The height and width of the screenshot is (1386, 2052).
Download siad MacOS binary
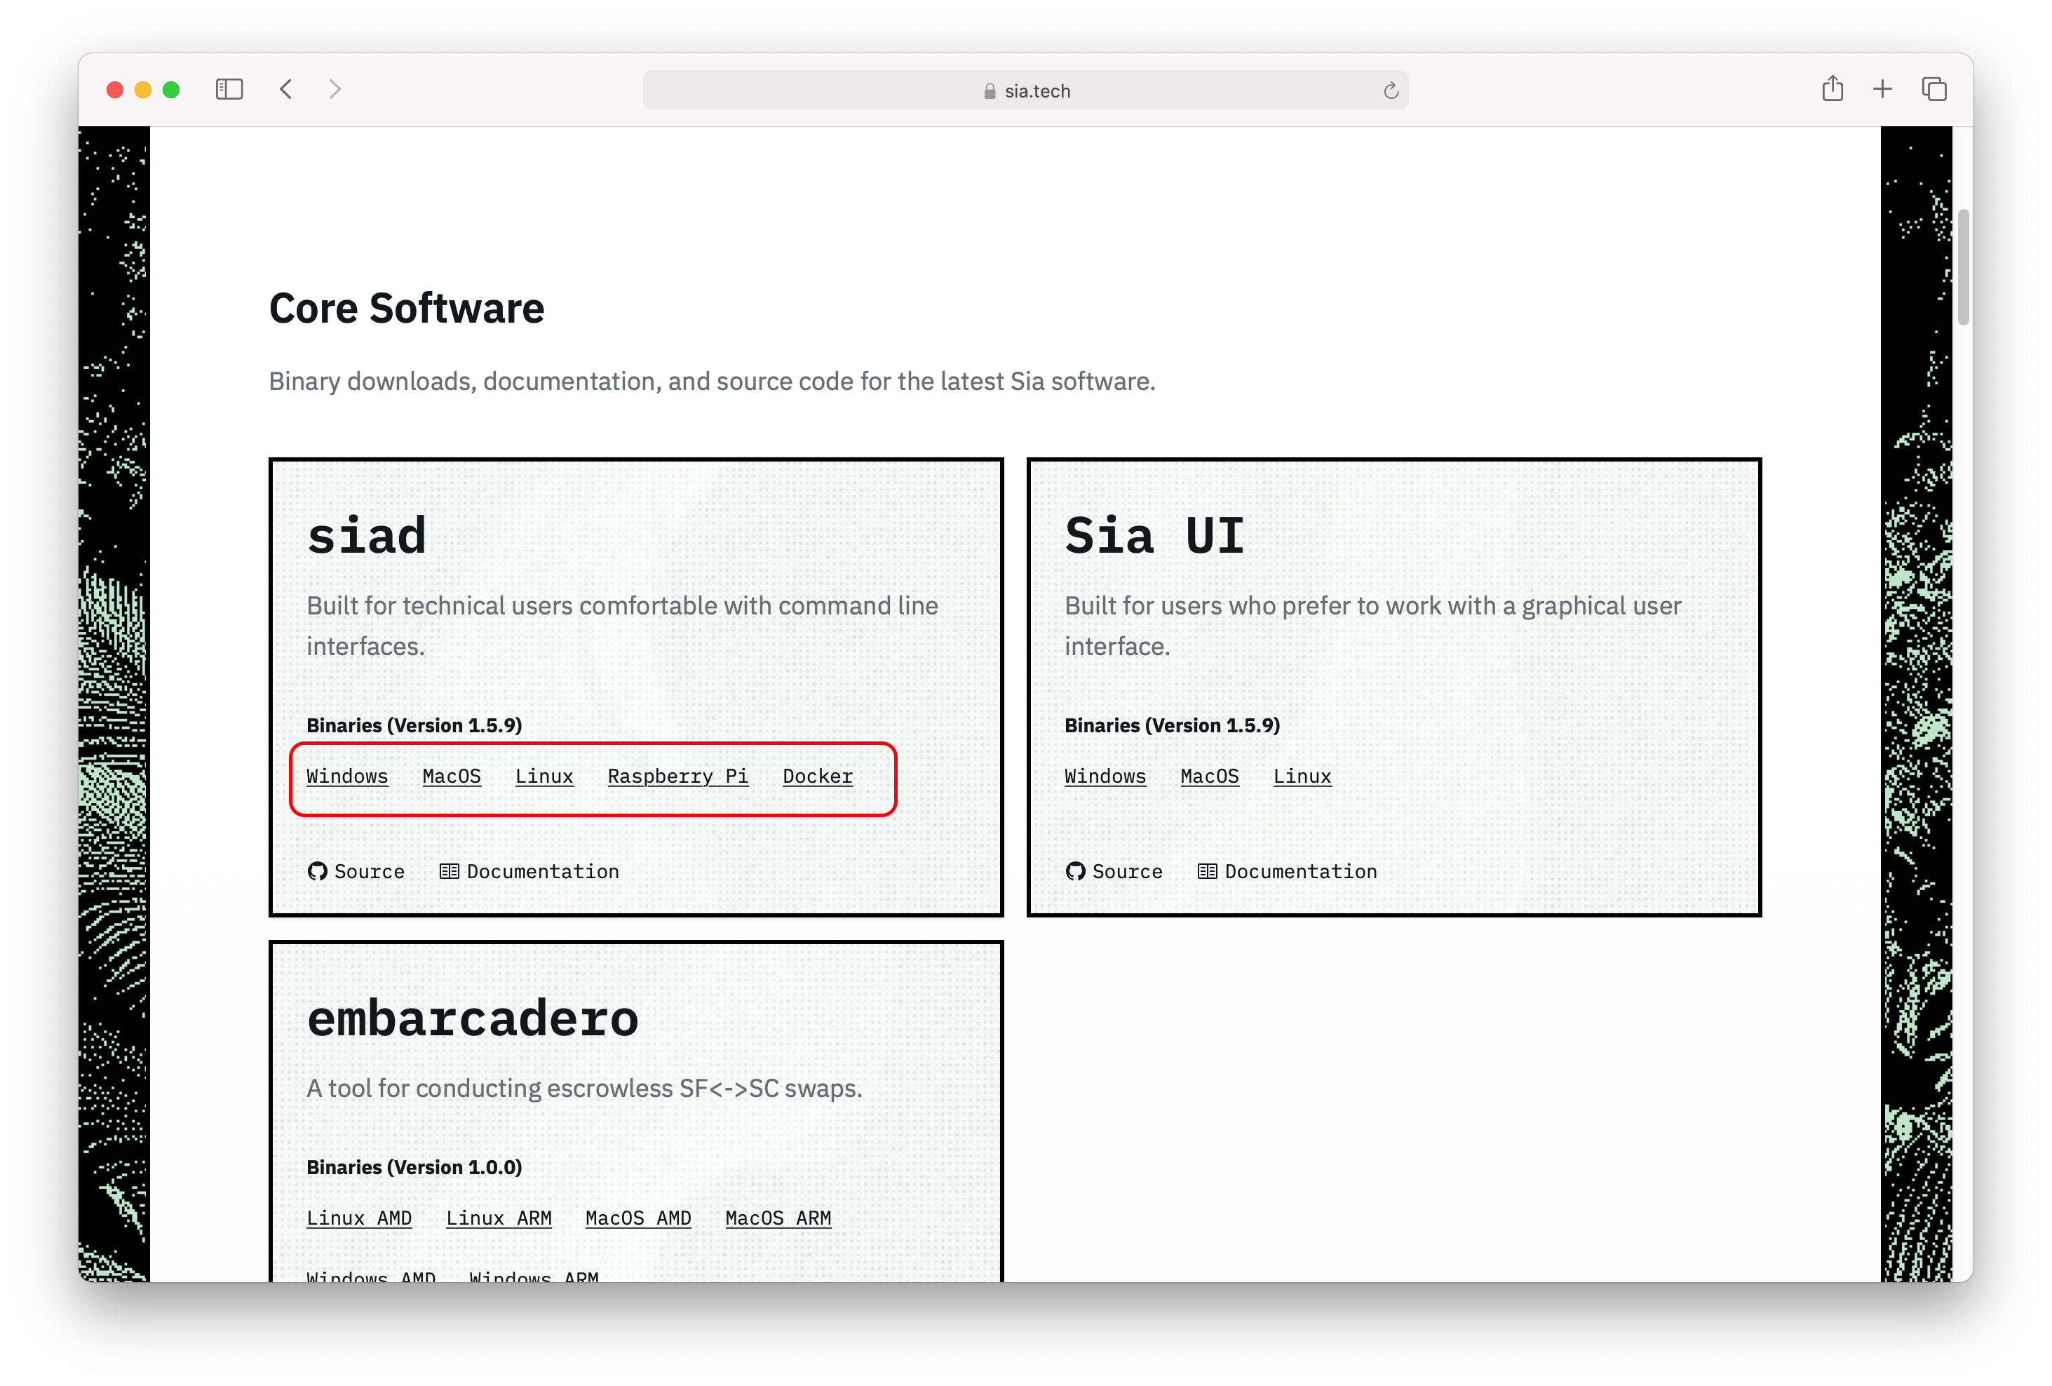coord(451,776)
